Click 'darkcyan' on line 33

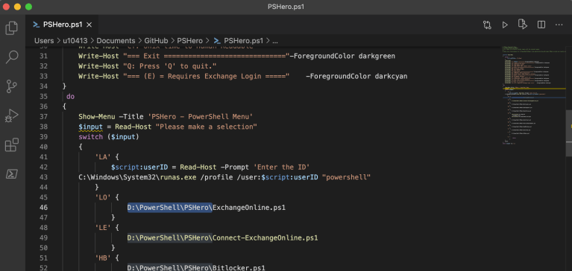391,76
